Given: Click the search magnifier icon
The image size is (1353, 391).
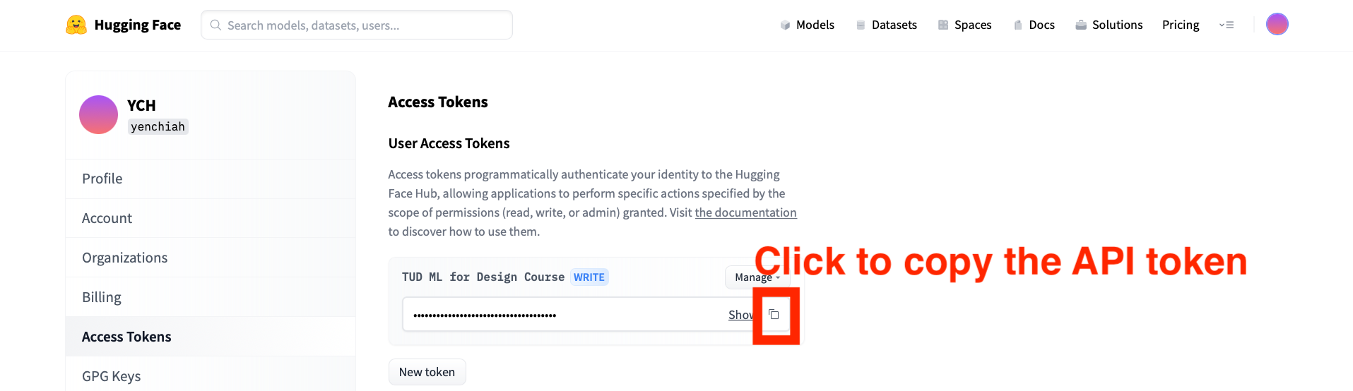Looking at the screenshot, I should coord(215,25).
